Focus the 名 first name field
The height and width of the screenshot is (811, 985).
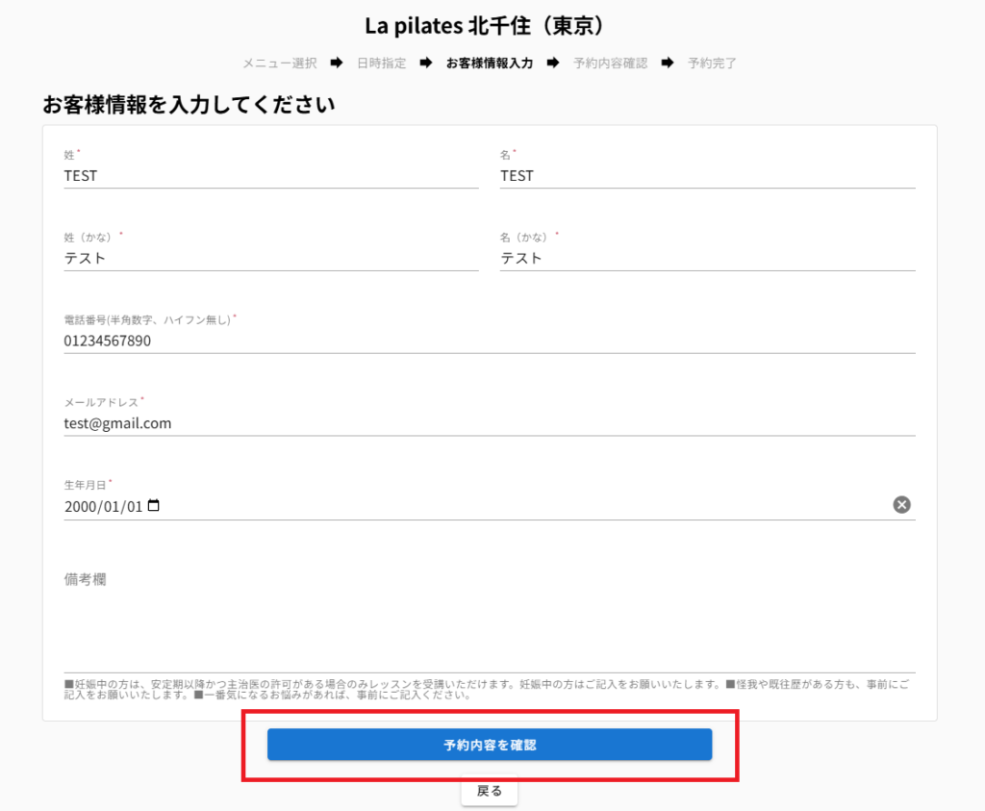tap(707, 176)
